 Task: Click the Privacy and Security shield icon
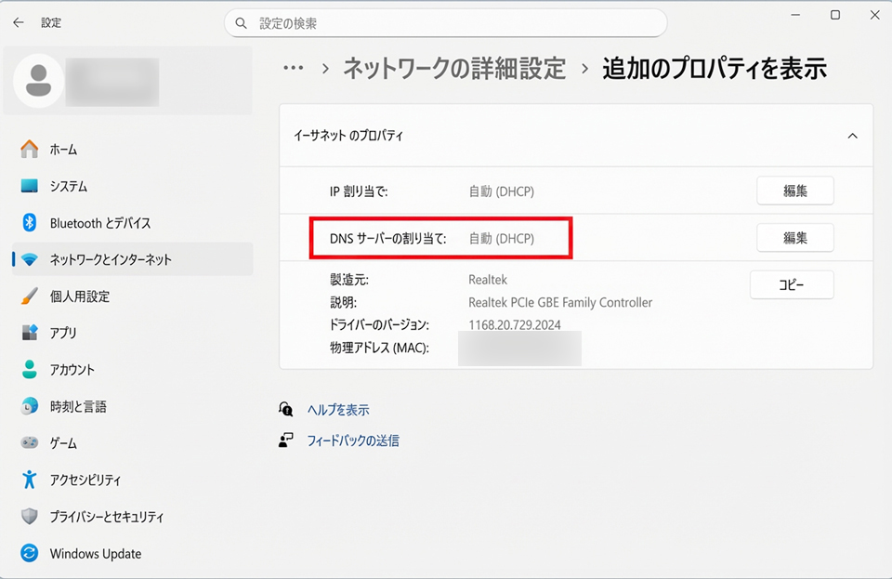click(30, 517)
